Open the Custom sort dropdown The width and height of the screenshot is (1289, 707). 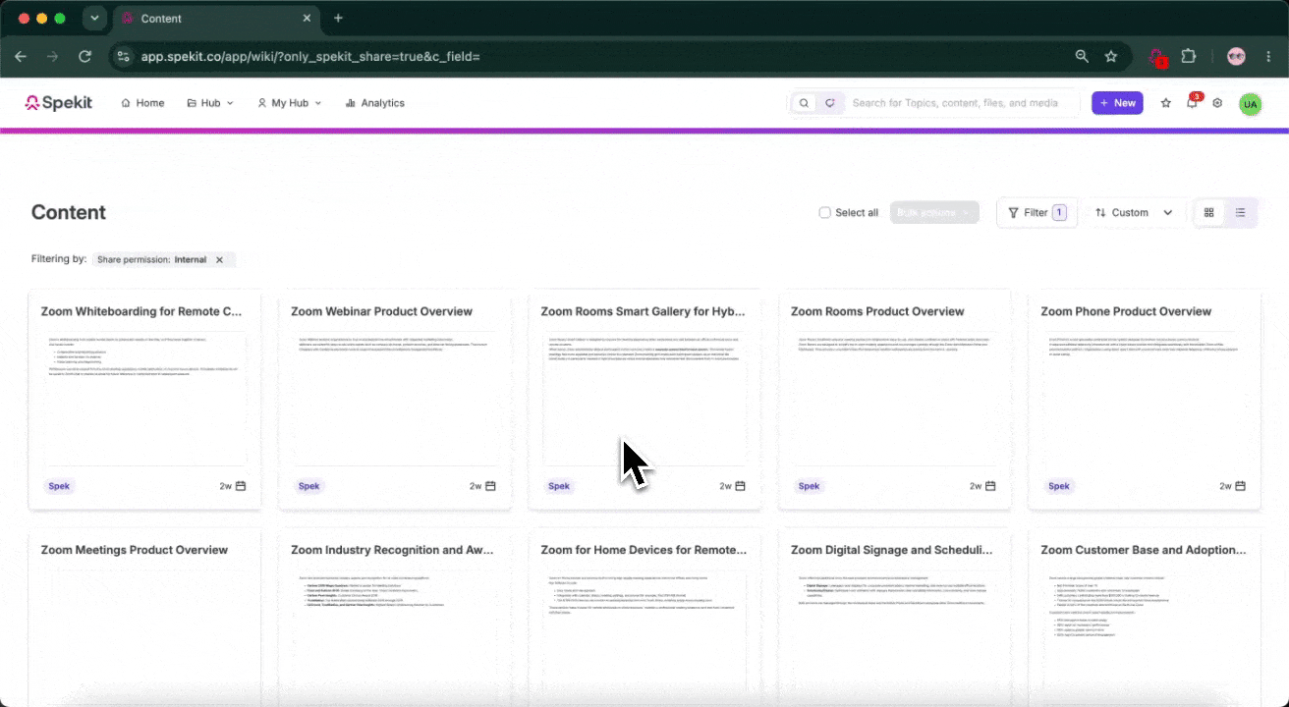pyautogui.click(x=1135, y=213)
